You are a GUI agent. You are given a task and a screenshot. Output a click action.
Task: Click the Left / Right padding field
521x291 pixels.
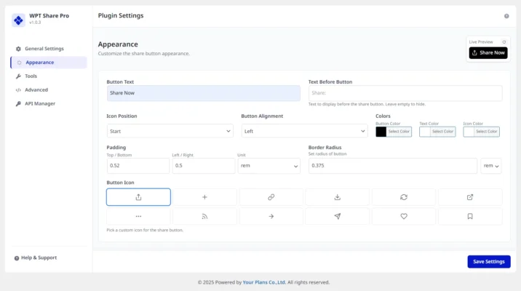coord(203,166)
